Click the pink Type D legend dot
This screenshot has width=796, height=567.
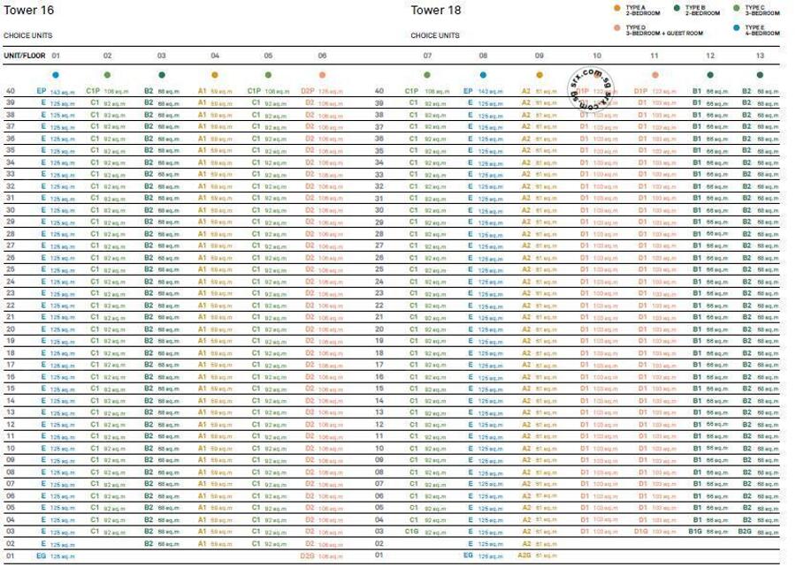617,29
